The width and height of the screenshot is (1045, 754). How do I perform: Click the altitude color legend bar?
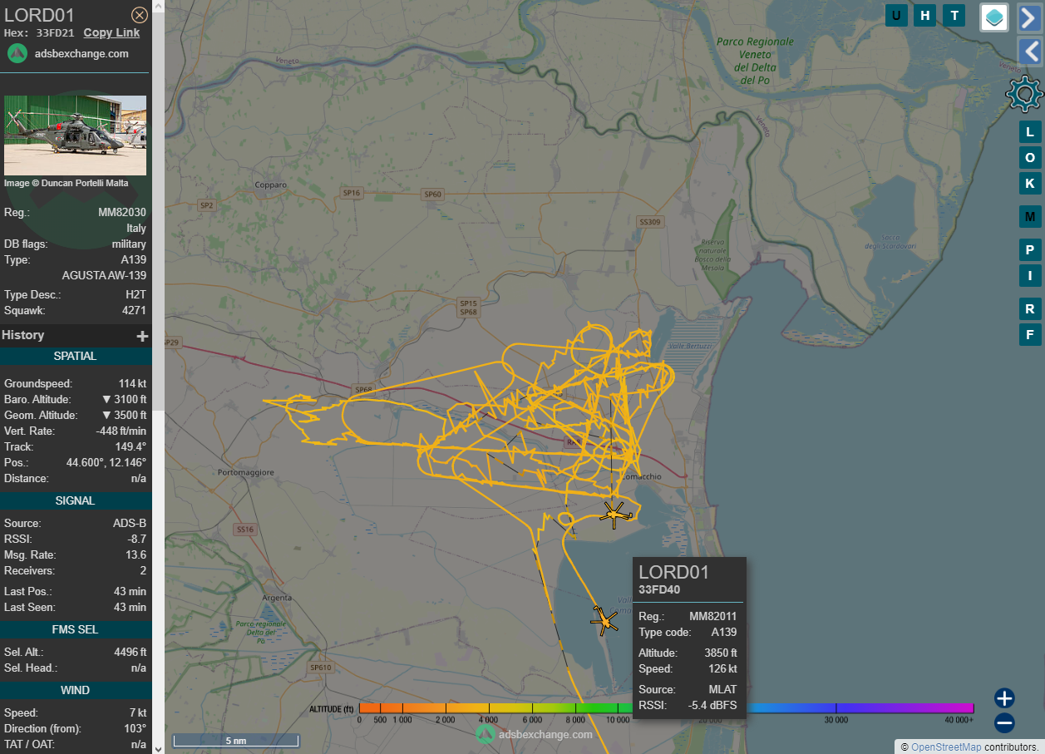pos(666,707)
